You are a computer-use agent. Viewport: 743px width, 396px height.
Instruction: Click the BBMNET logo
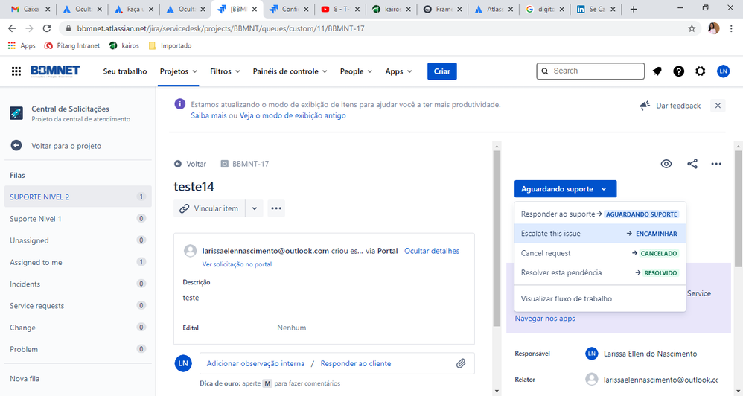55,71
